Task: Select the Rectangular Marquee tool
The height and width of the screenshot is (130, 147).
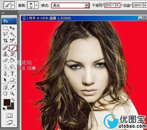Action: click(x=5, y=28)
